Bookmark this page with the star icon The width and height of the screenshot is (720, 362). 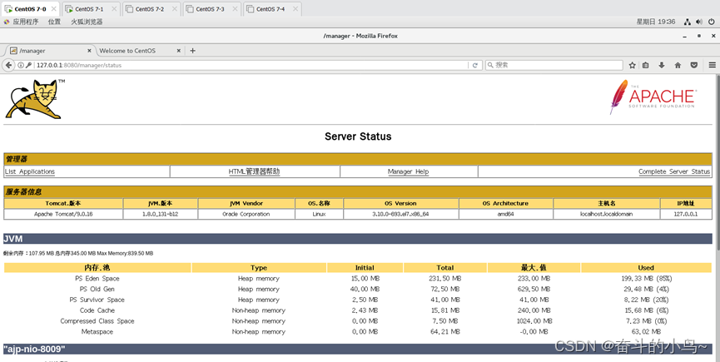click(x=631, y=65)
